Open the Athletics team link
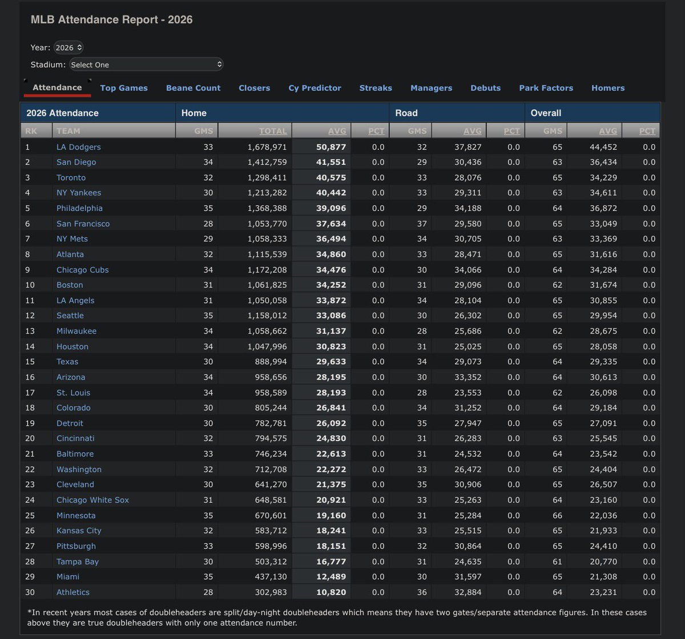Screen dimensions: 685x639 tap(73, 592)
